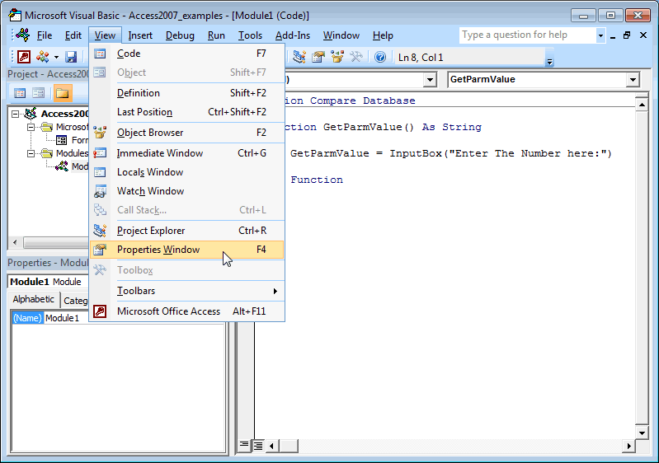
Task: Choose Object Browser in View menu
Action: coord(187,133)
